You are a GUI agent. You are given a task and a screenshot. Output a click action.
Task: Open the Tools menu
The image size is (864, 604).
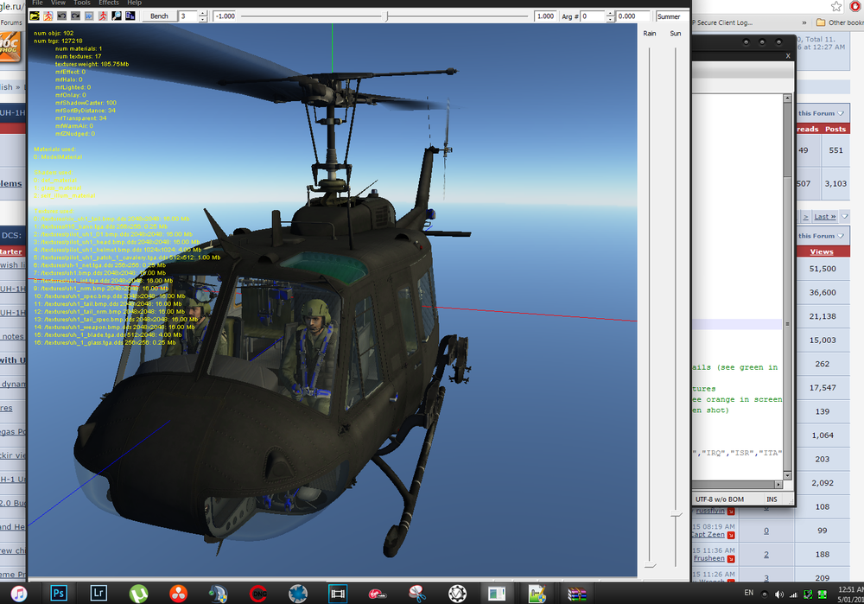tap(82, 3)
